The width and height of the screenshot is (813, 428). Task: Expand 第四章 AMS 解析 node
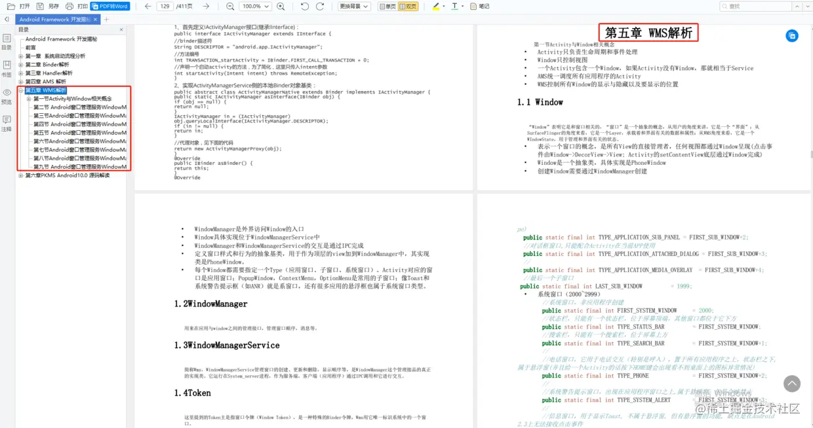pos(21,82)
